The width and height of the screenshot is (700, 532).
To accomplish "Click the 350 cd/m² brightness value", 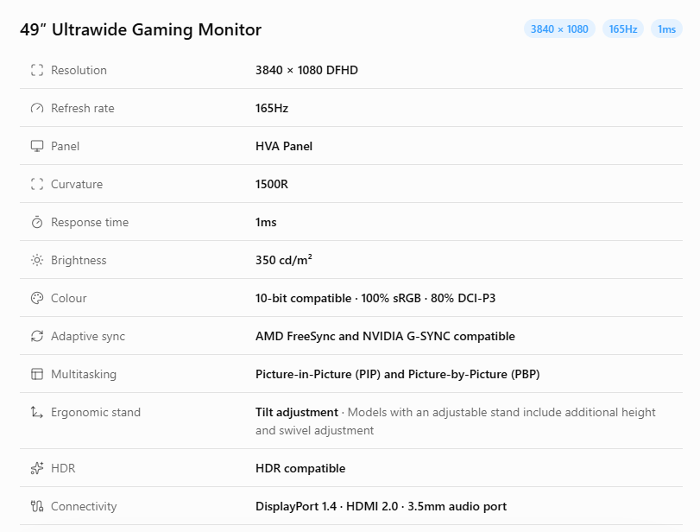I will 284,260.
